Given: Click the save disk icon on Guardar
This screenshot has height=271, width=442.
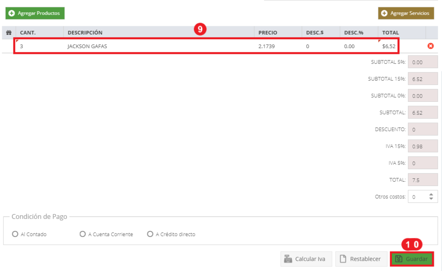Looking at the screenshot, I should point(398,259).
